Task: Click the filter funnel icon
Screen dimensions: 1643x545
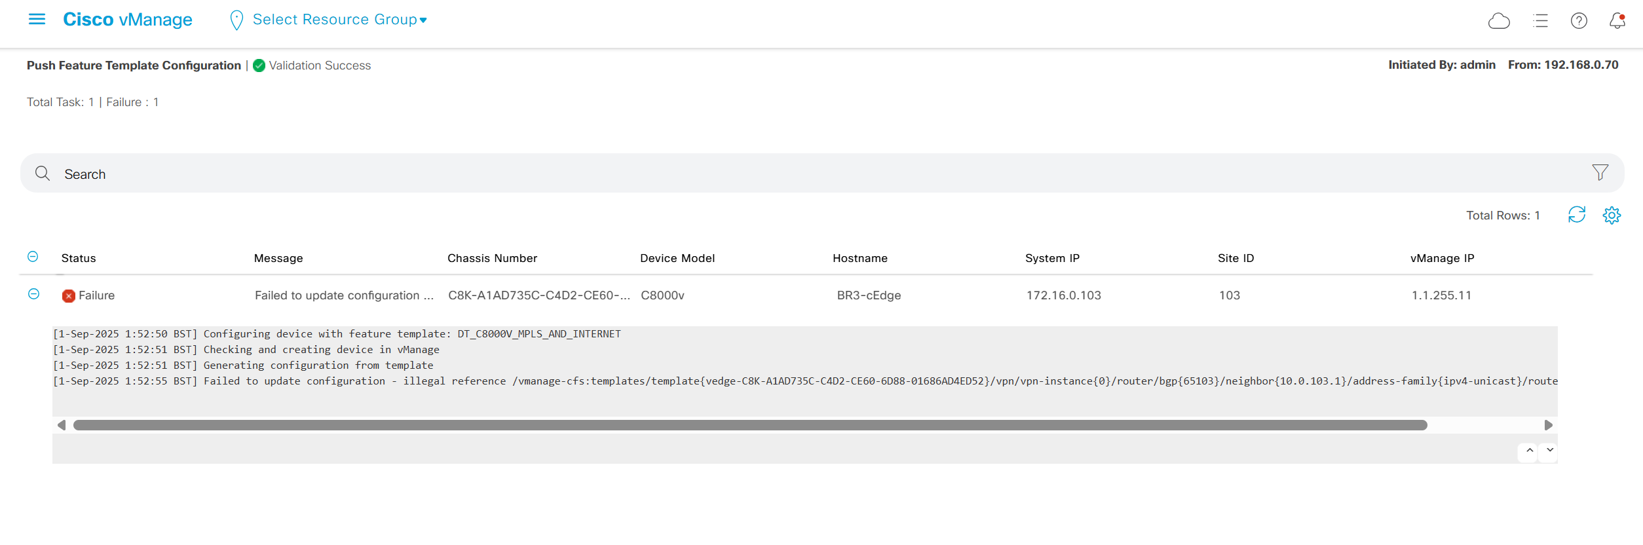Action: (1600, 172)
